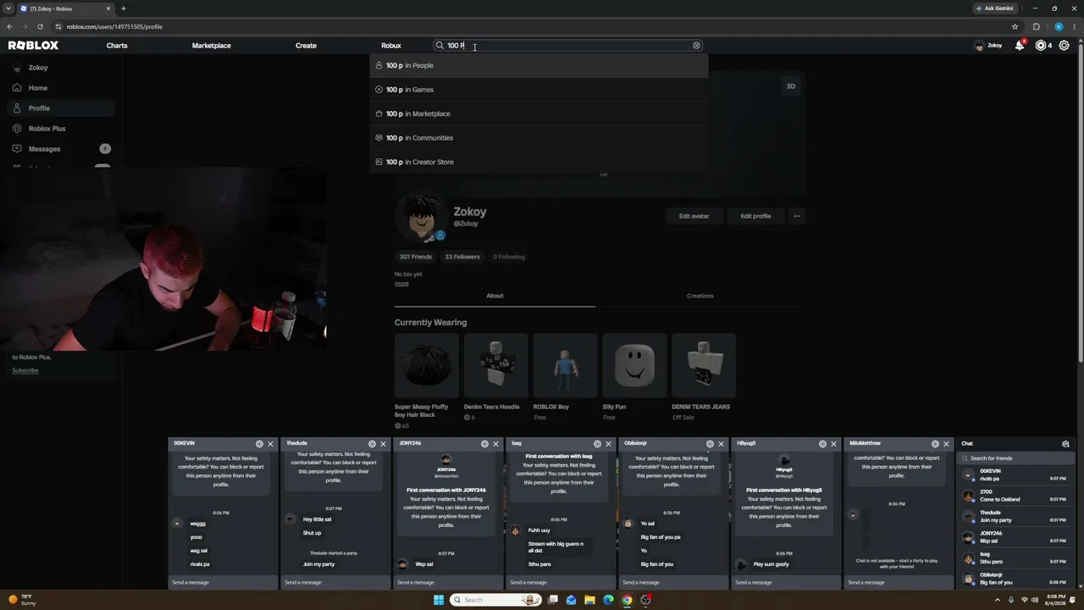The height and width of the screenshot is (610, 1084).
Task: Toggle the 3D avatar view
Action: tap(791, 86)
